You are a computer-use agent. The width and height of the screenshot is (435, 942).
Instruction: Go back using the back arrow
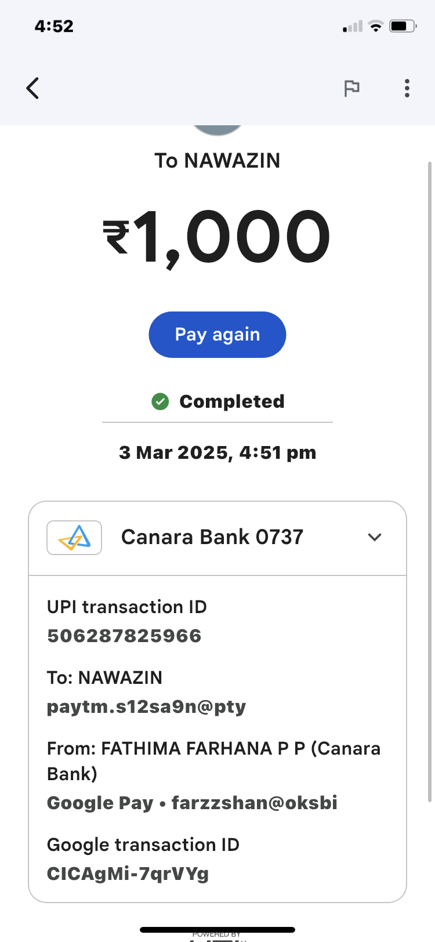pyautogui.click(x=33, y=88)
